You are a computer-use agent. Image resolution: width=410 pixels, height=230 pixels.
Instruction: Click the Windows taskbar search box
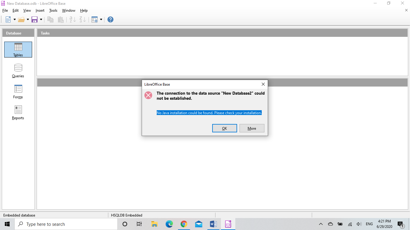[x=66, y=224]
